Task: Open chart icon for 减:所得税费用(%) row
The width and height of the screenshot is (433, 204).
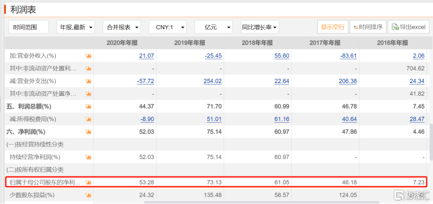Action: click(88, 119)
